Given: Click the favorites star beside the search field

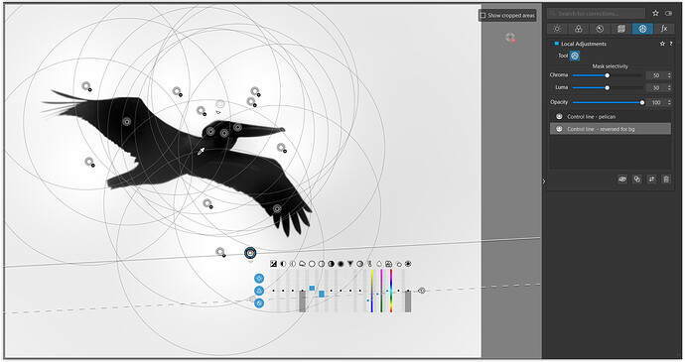Looking at the screenshot, I should click(x=655, y=14).
